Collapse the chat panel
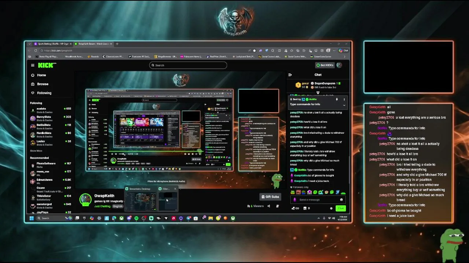This screenshot has width=469, height=263. 290,75
